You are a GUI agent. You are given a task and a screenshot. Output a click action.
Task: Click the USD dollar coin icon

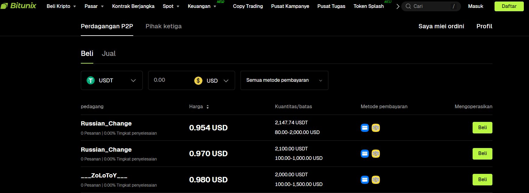click(198, 81)
